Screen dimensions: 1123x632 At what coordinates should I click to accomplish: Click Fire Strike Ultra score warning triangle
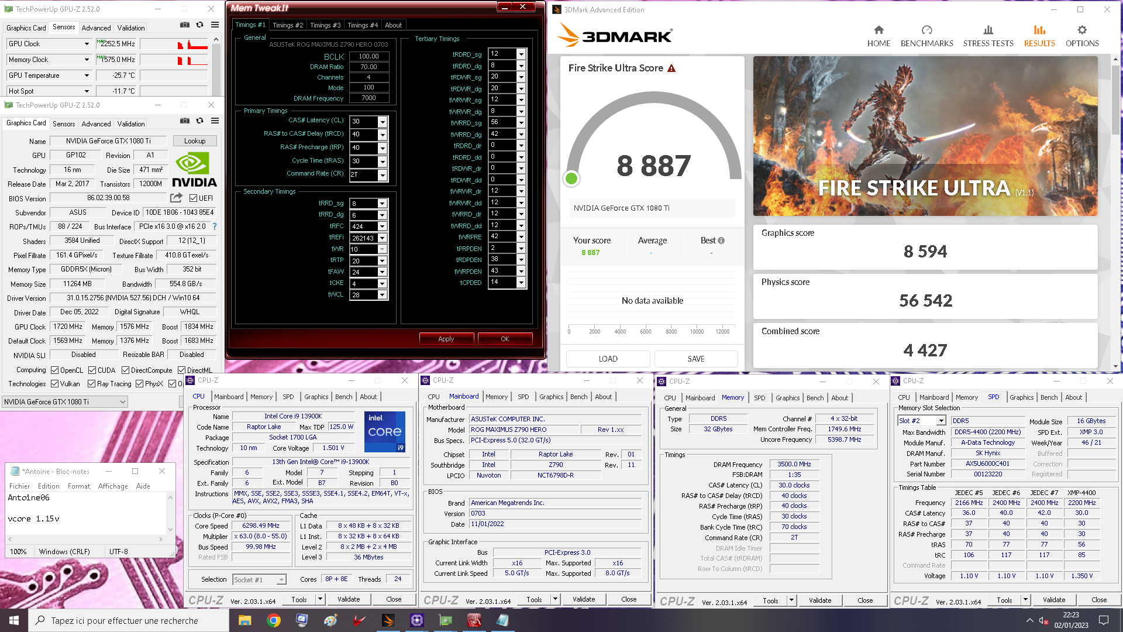click(x=671, y=68)
